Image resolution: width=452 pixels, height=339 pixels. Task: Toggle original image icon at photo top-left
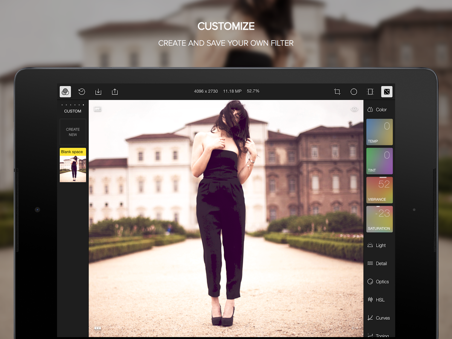click(98, 109)
